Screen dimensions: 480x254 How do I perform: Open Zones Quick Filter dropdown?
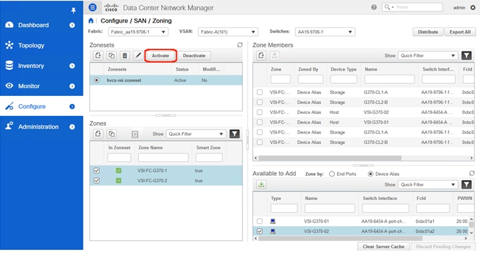(196, 134)
